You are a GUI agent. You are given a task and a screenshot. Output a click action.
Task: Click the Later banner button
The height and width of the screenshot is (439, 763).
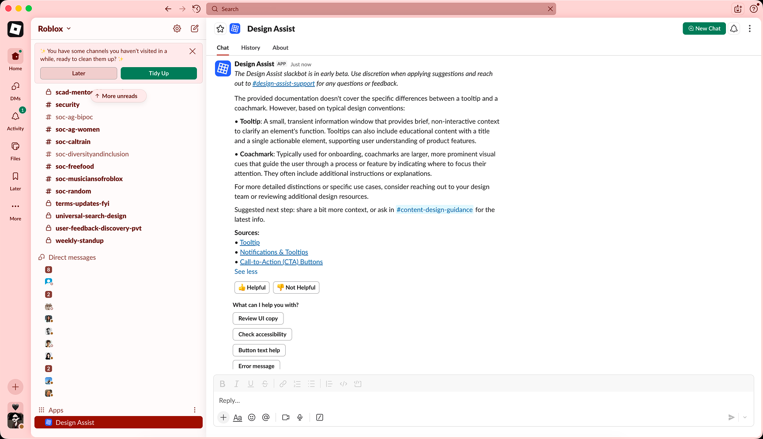79,73
